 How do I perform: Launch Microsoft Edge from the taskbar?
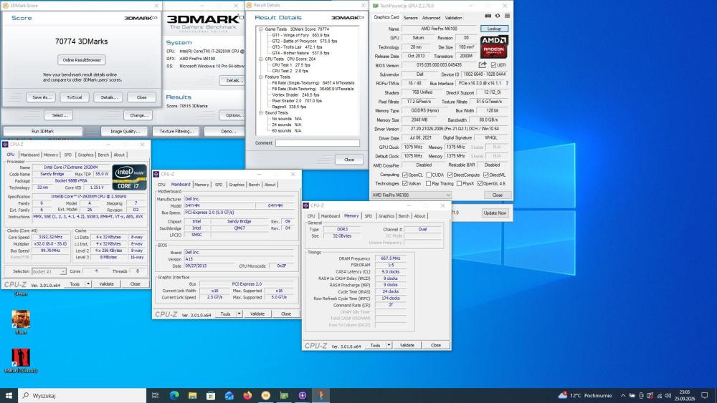(x=174, y=395)
